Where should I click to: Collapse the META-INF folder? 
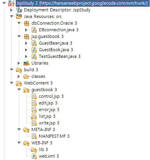[x=19, y=129]
